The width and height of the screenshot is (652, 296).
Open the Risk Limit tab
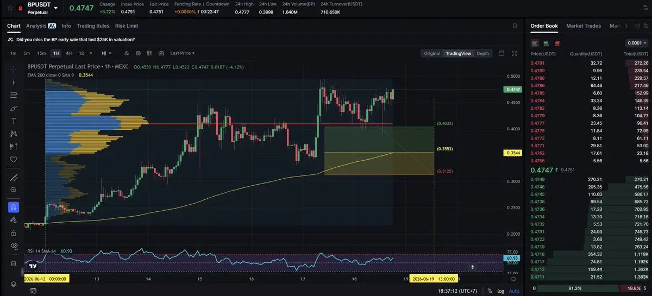(x=127, y=26)
